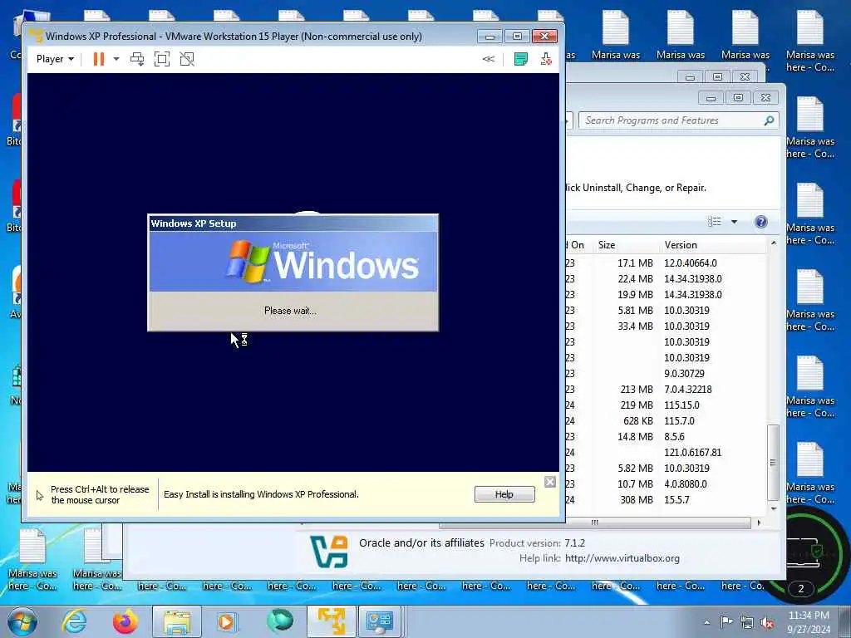Screen dimensions: 851x638
Task: Sort the list by the Size column header
Action: pyautogui.click(x=625, y=245)
